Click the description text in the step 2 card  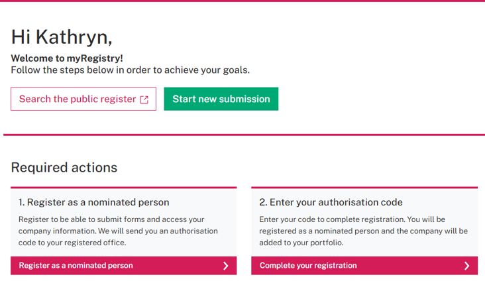click(363, 231)
